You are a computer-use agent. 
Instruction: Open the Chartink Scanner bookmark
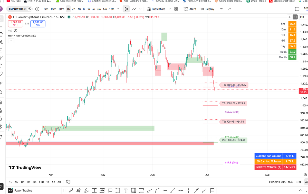click(x=102, y=1)
